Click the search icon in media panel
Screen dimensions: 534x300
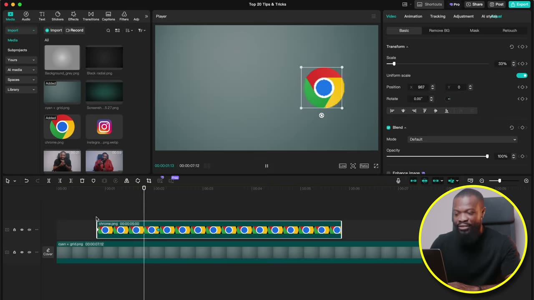pyautogui.click(x=108, y=30)
